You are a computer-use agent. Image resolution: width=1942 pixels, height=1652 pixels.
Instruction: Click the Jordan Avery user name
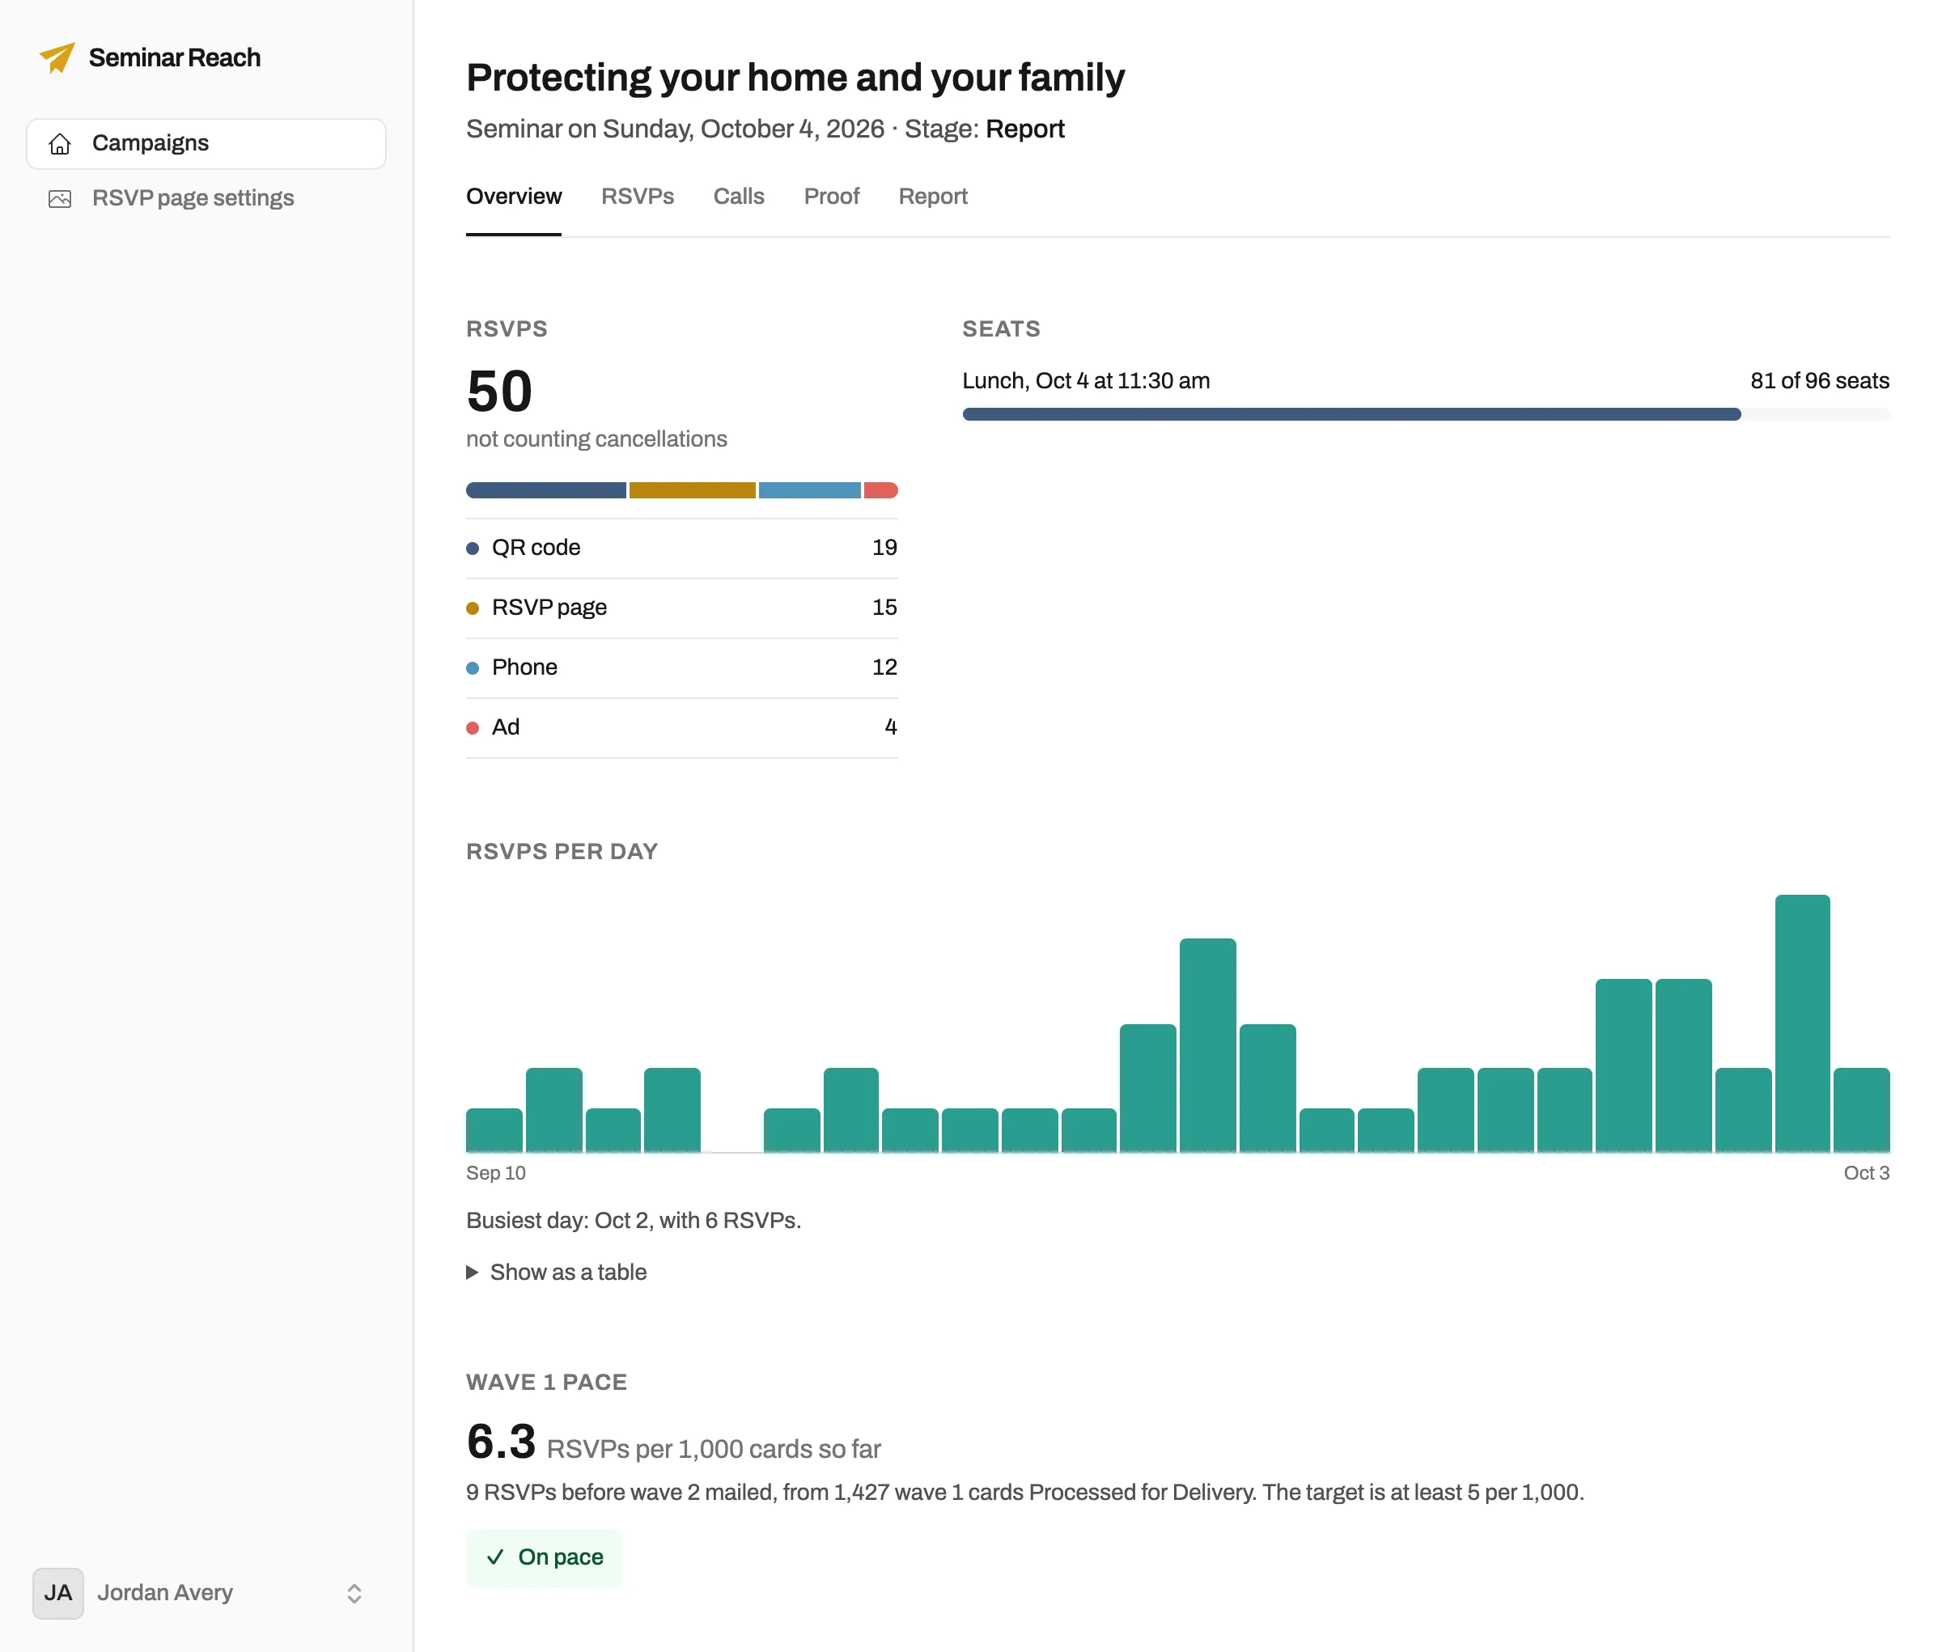165,1593
